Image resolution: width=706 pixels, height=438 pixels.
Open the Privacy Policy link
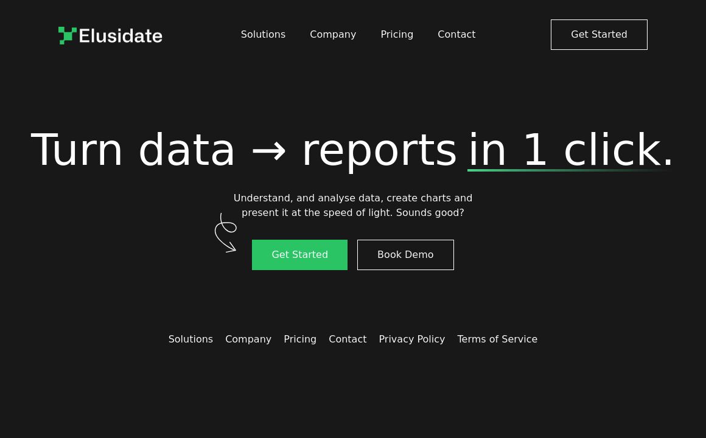(411, 339)
